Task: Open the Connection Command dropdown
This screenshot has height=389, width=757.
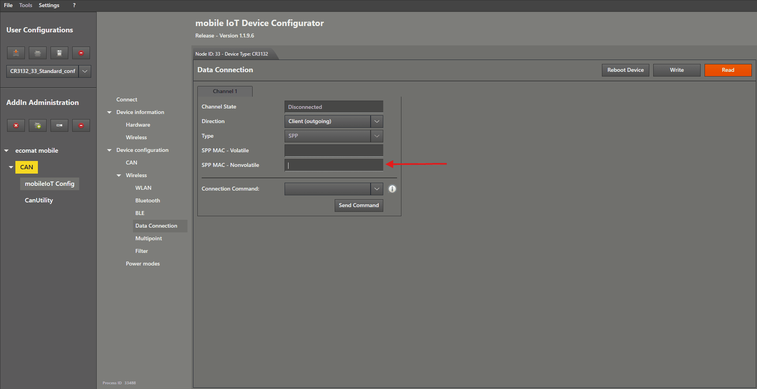Action: [x=377, y=189]
